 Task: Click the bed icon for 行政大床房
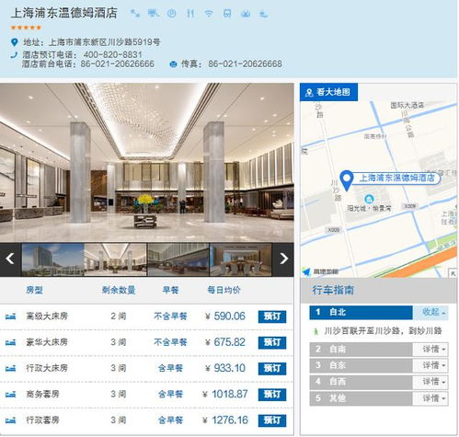click(x=10, y=368)
